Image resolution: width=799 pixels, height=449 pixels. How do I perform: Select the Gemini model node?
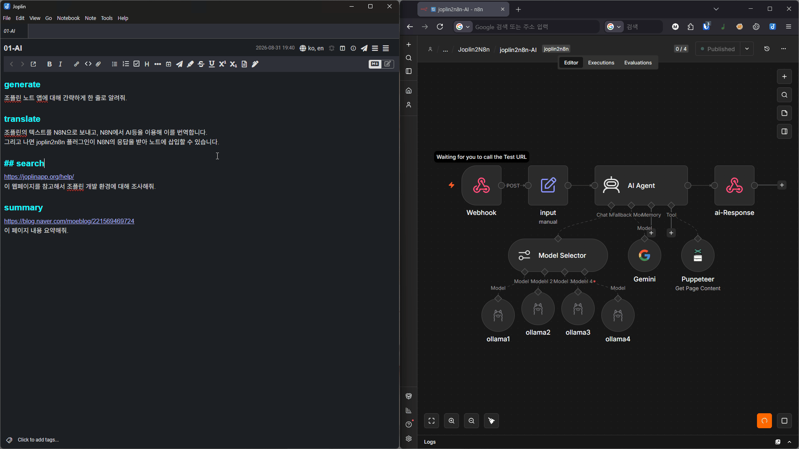click(x=645, y=255)
